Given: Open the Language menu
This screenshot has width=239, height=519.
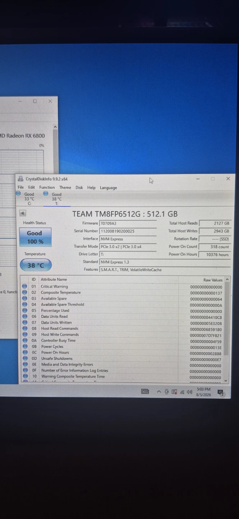Looking at the screenshot, I should pos(108,188).
